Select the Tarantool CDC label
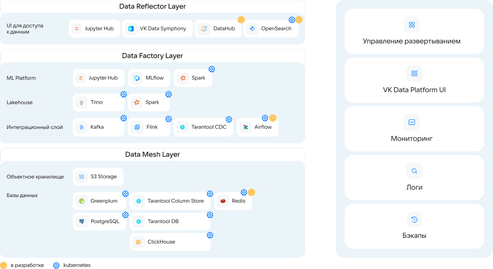 point(209,127)
